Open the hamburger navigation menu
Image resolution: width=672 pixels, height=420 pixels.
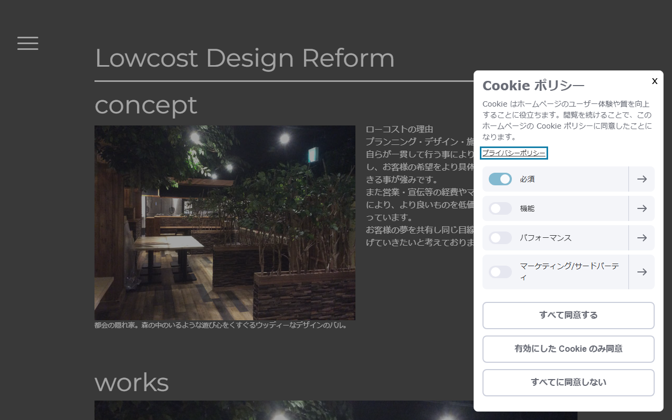point(28,43)
